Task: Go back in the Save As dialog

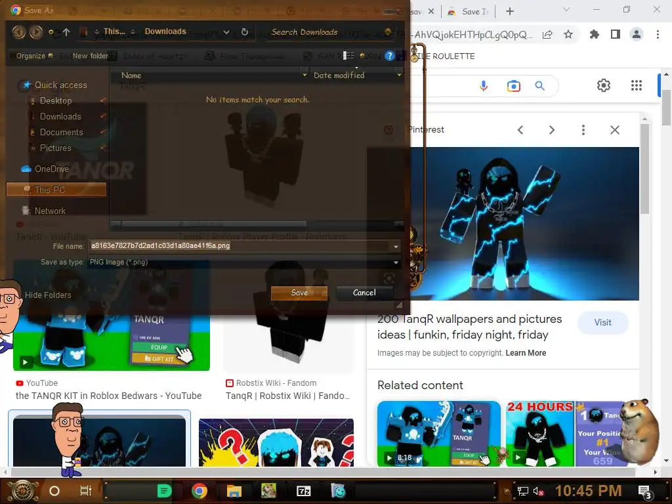Action: [18, 31]
